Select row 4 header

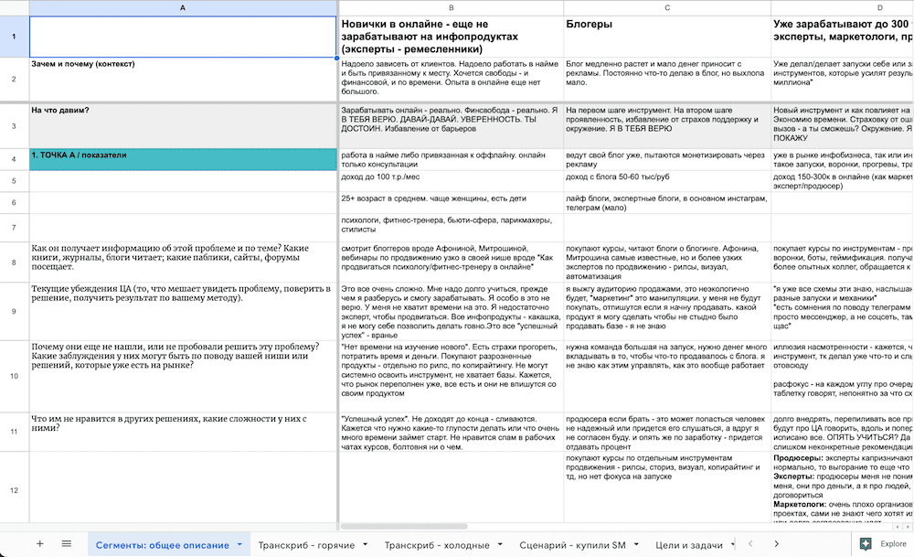[x=14, y=159]
